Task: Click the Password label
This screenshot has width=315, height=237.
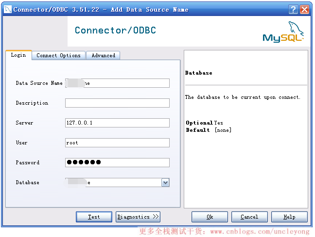Action: point(28,162)
